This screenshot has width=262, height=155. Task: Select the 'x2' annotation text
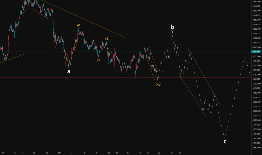click(x=107, y=39)
